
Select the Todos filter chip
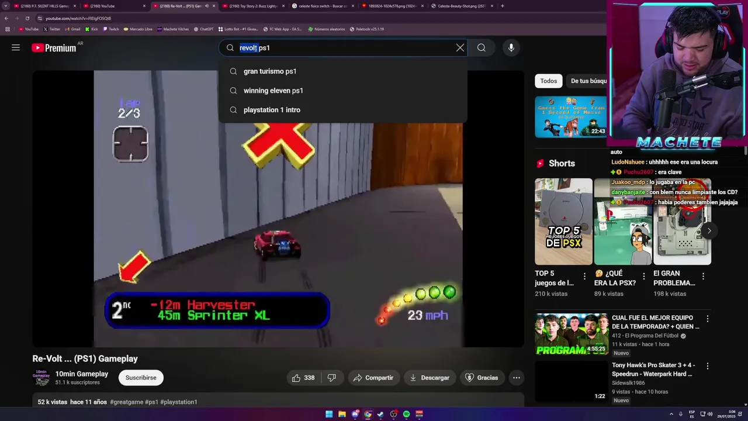[x=548, y=81]
